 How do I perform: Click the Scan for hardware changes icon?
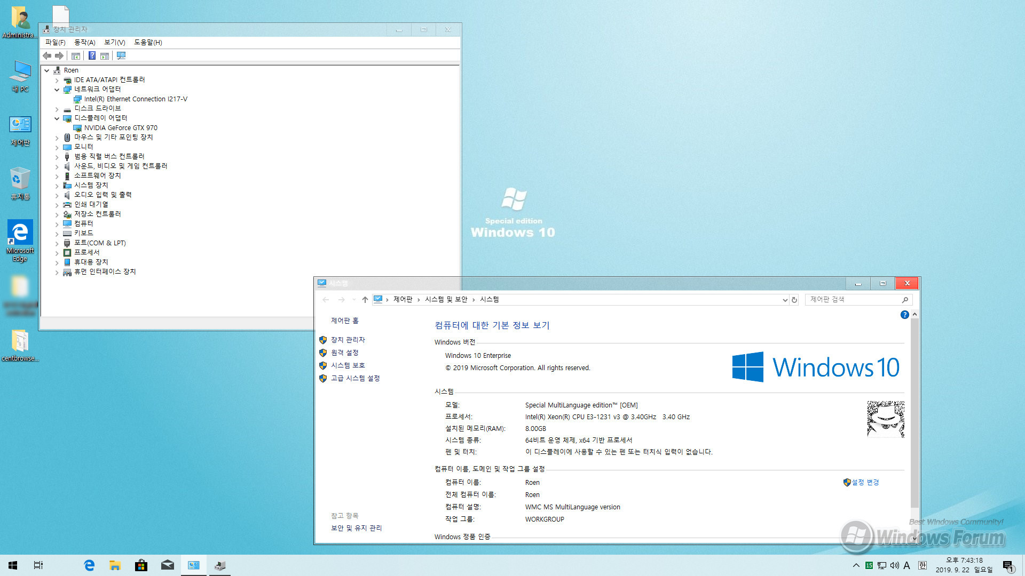121,55
